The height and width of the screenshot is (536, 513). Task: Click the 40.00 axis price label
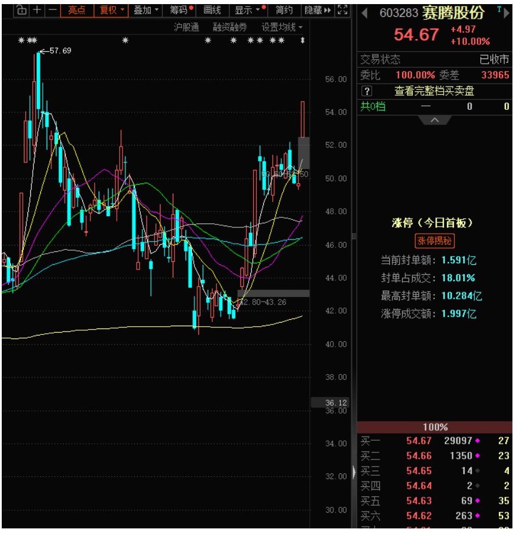coord(336,344)
